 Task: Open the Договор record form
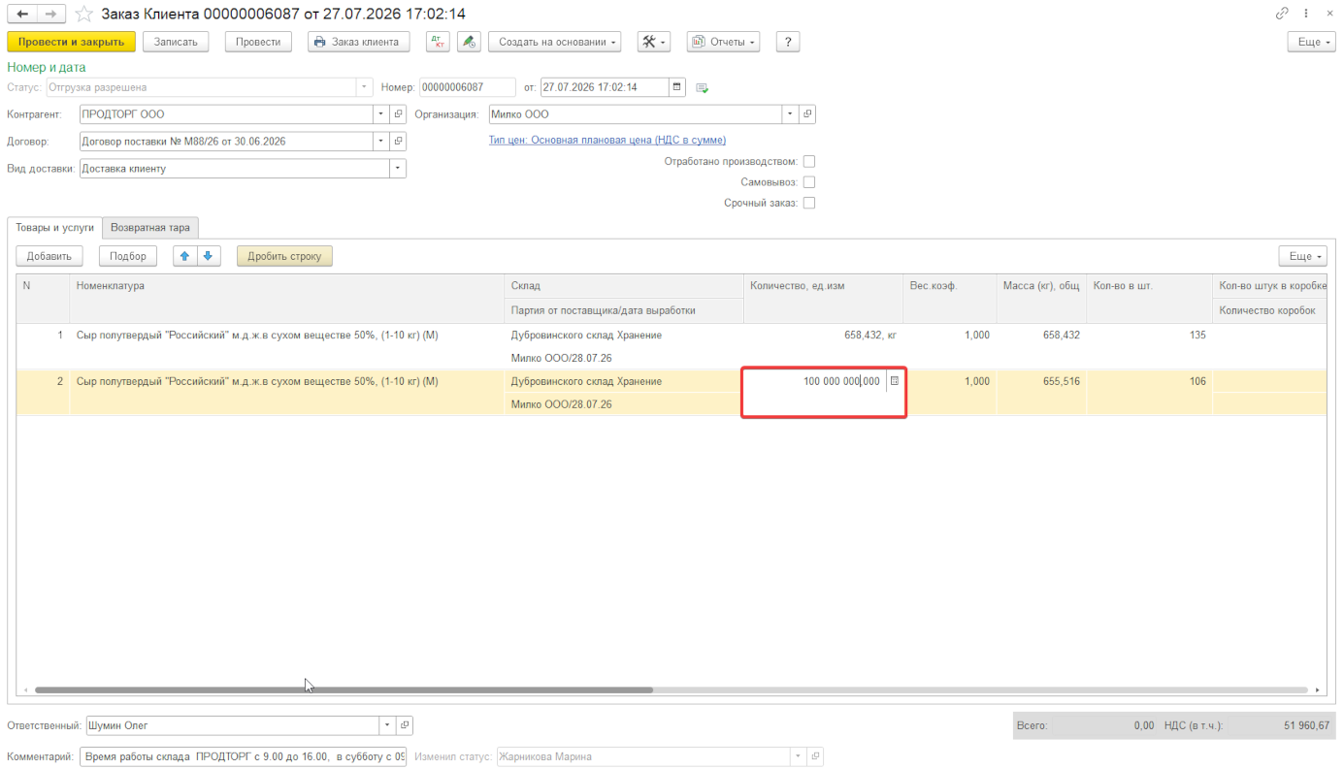pos(398,142)
